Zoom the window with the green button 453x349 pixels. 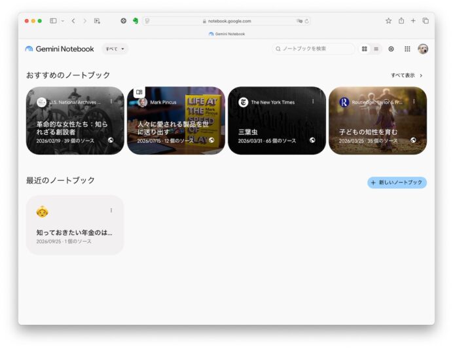[40, 21]
